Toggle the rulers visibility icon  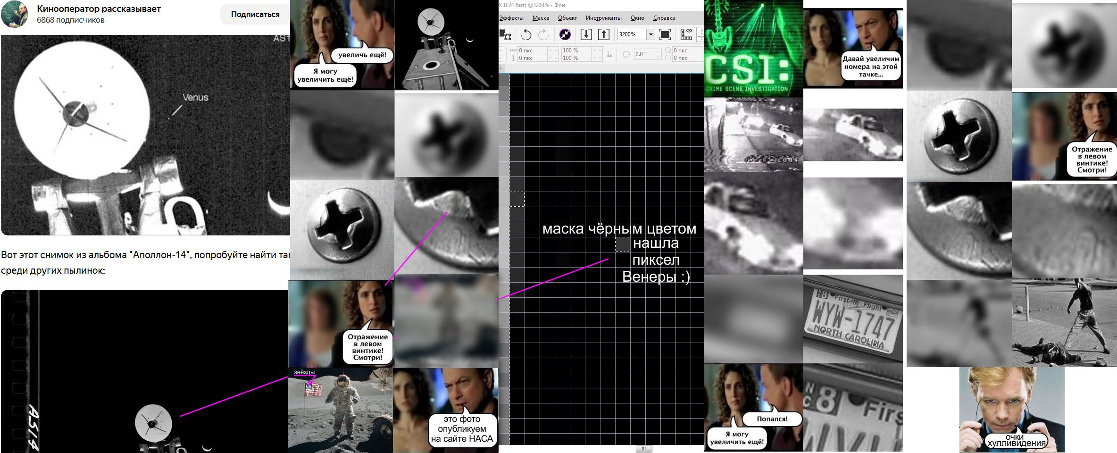point(686,34)
